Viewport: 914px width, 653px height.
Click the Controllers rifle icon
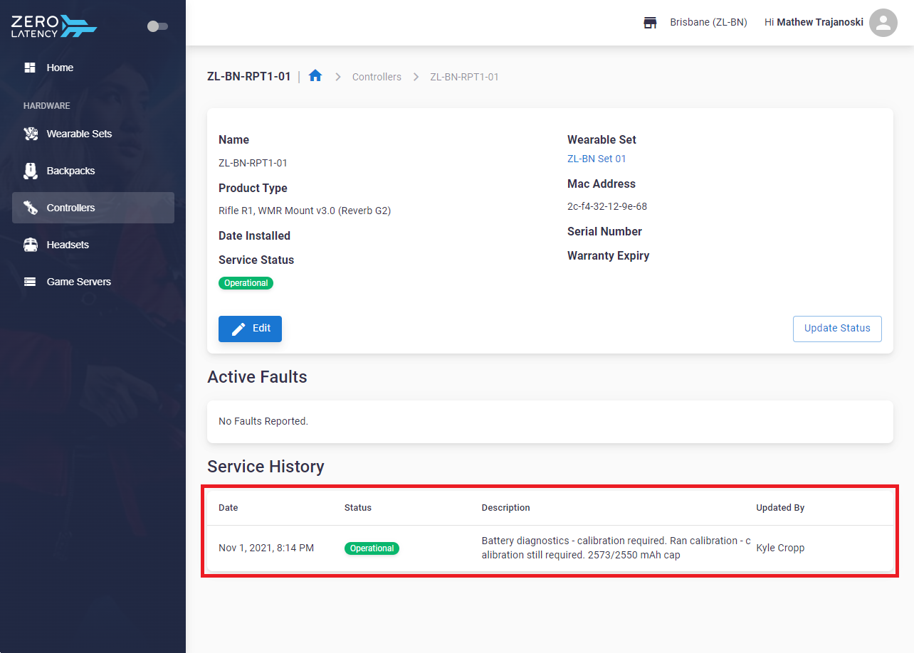tap(30, 208)
